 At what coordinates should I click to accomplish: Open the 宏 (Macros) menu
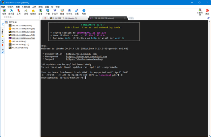[x=52, y=7]
